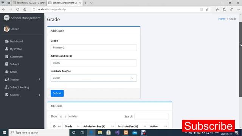Click the My Profile user icon
Viewport: 242px width, 136px height.
coord(7,49)
